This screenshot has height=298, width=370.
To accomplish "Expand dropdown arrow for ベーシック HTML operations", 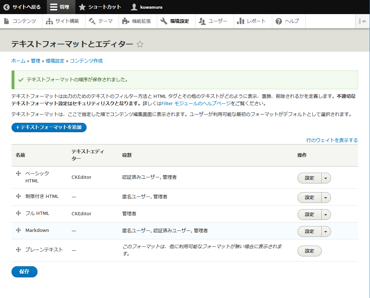I will [326, 178].
